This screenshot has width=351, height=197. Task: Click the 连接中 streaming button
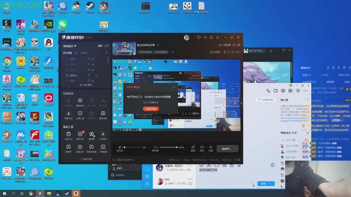pyautogui.click(x=227, y=148)
